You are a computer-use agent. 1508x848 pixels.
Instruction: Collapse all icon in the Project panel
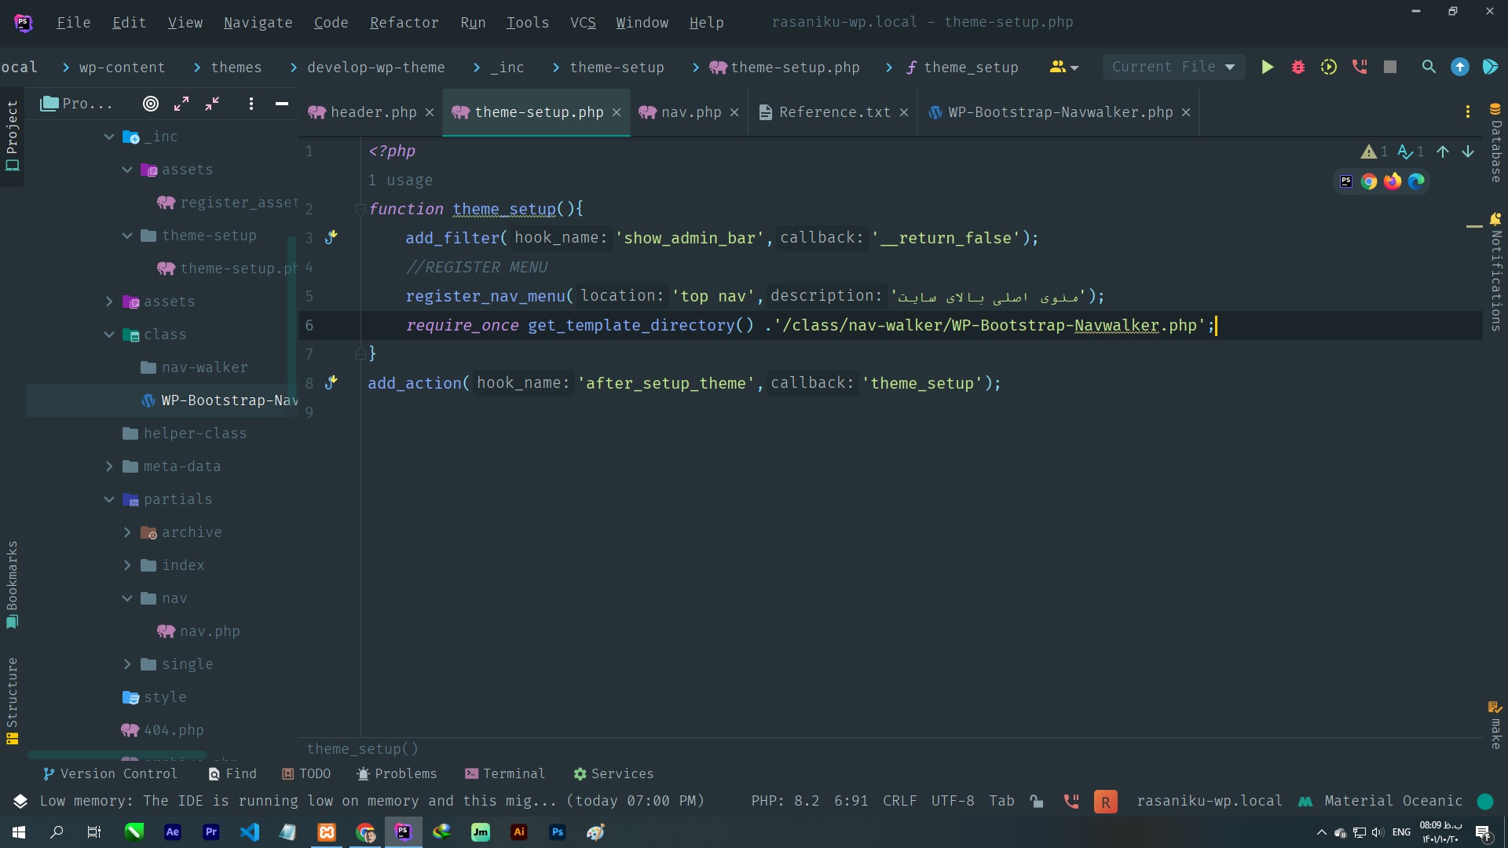[x=212, y=104]
